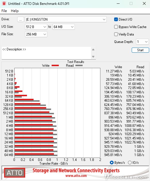Click the 12 MB write value 924 MB/s
Screen dimensions: 150x181
tap(115, 134)
